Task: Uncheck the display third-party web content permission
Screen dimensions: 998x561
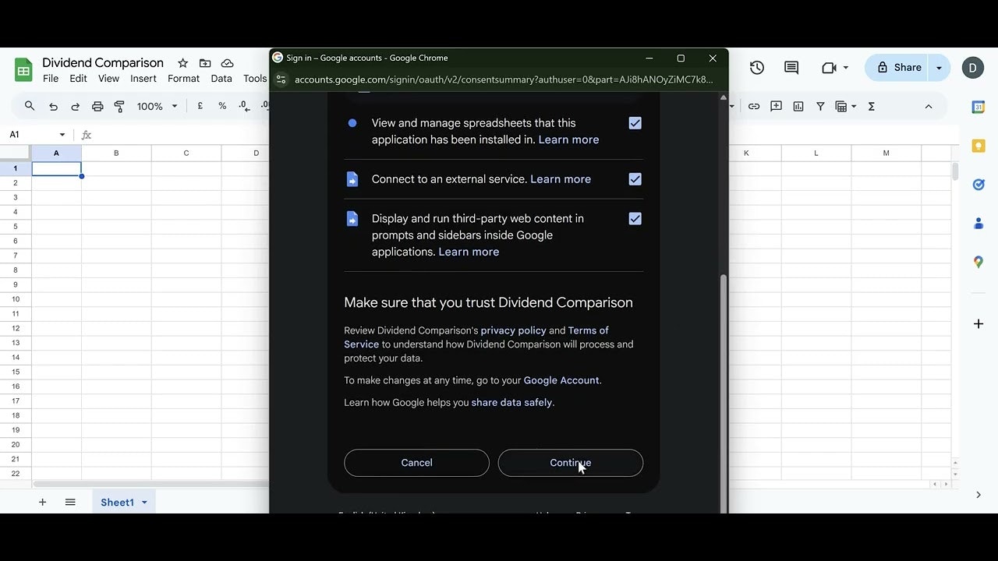Action: point(635,219)
